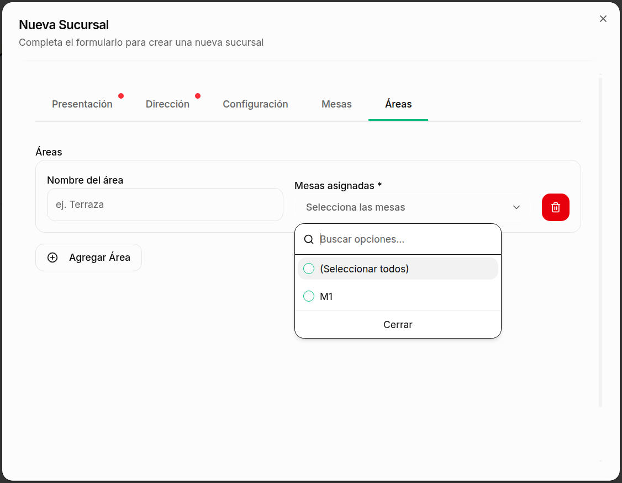
Task: Delete the area using the red trash icon
Action: coord(555,207)
